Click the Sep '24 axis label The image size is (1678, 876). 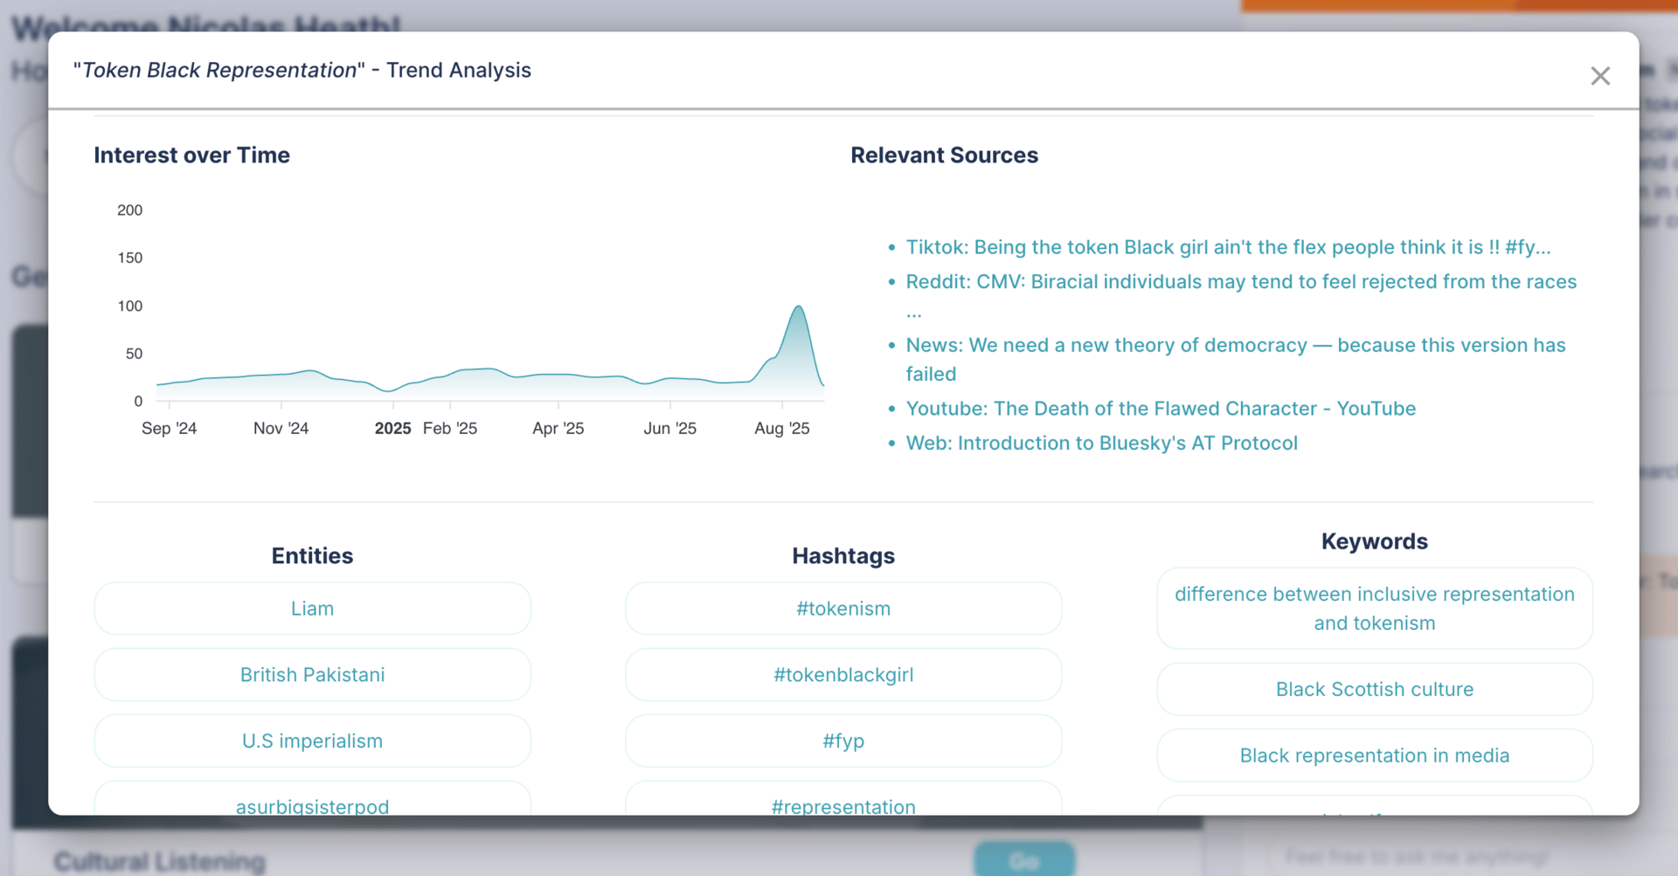tap(169, 429)
